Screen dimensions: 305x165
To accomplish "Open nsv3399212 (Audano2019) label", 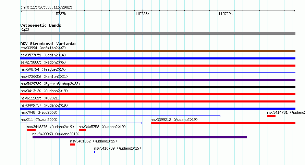I will point(174,120).
